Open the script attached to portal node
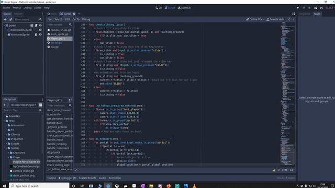The image size is (335, 188). 36,26
